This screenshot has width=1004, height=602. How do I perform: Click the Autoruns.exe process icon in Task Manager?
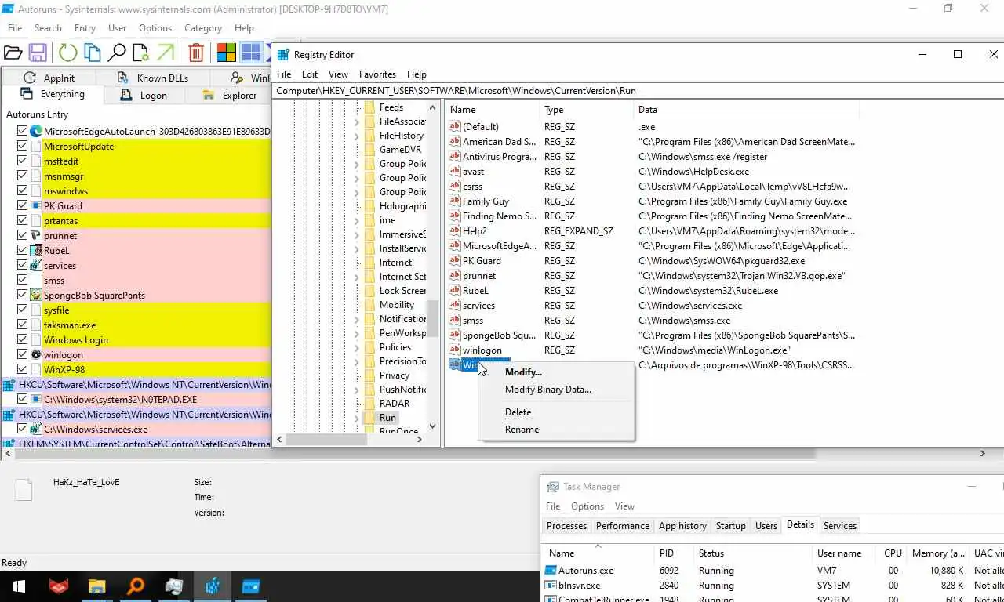click(x=551, y=571)
